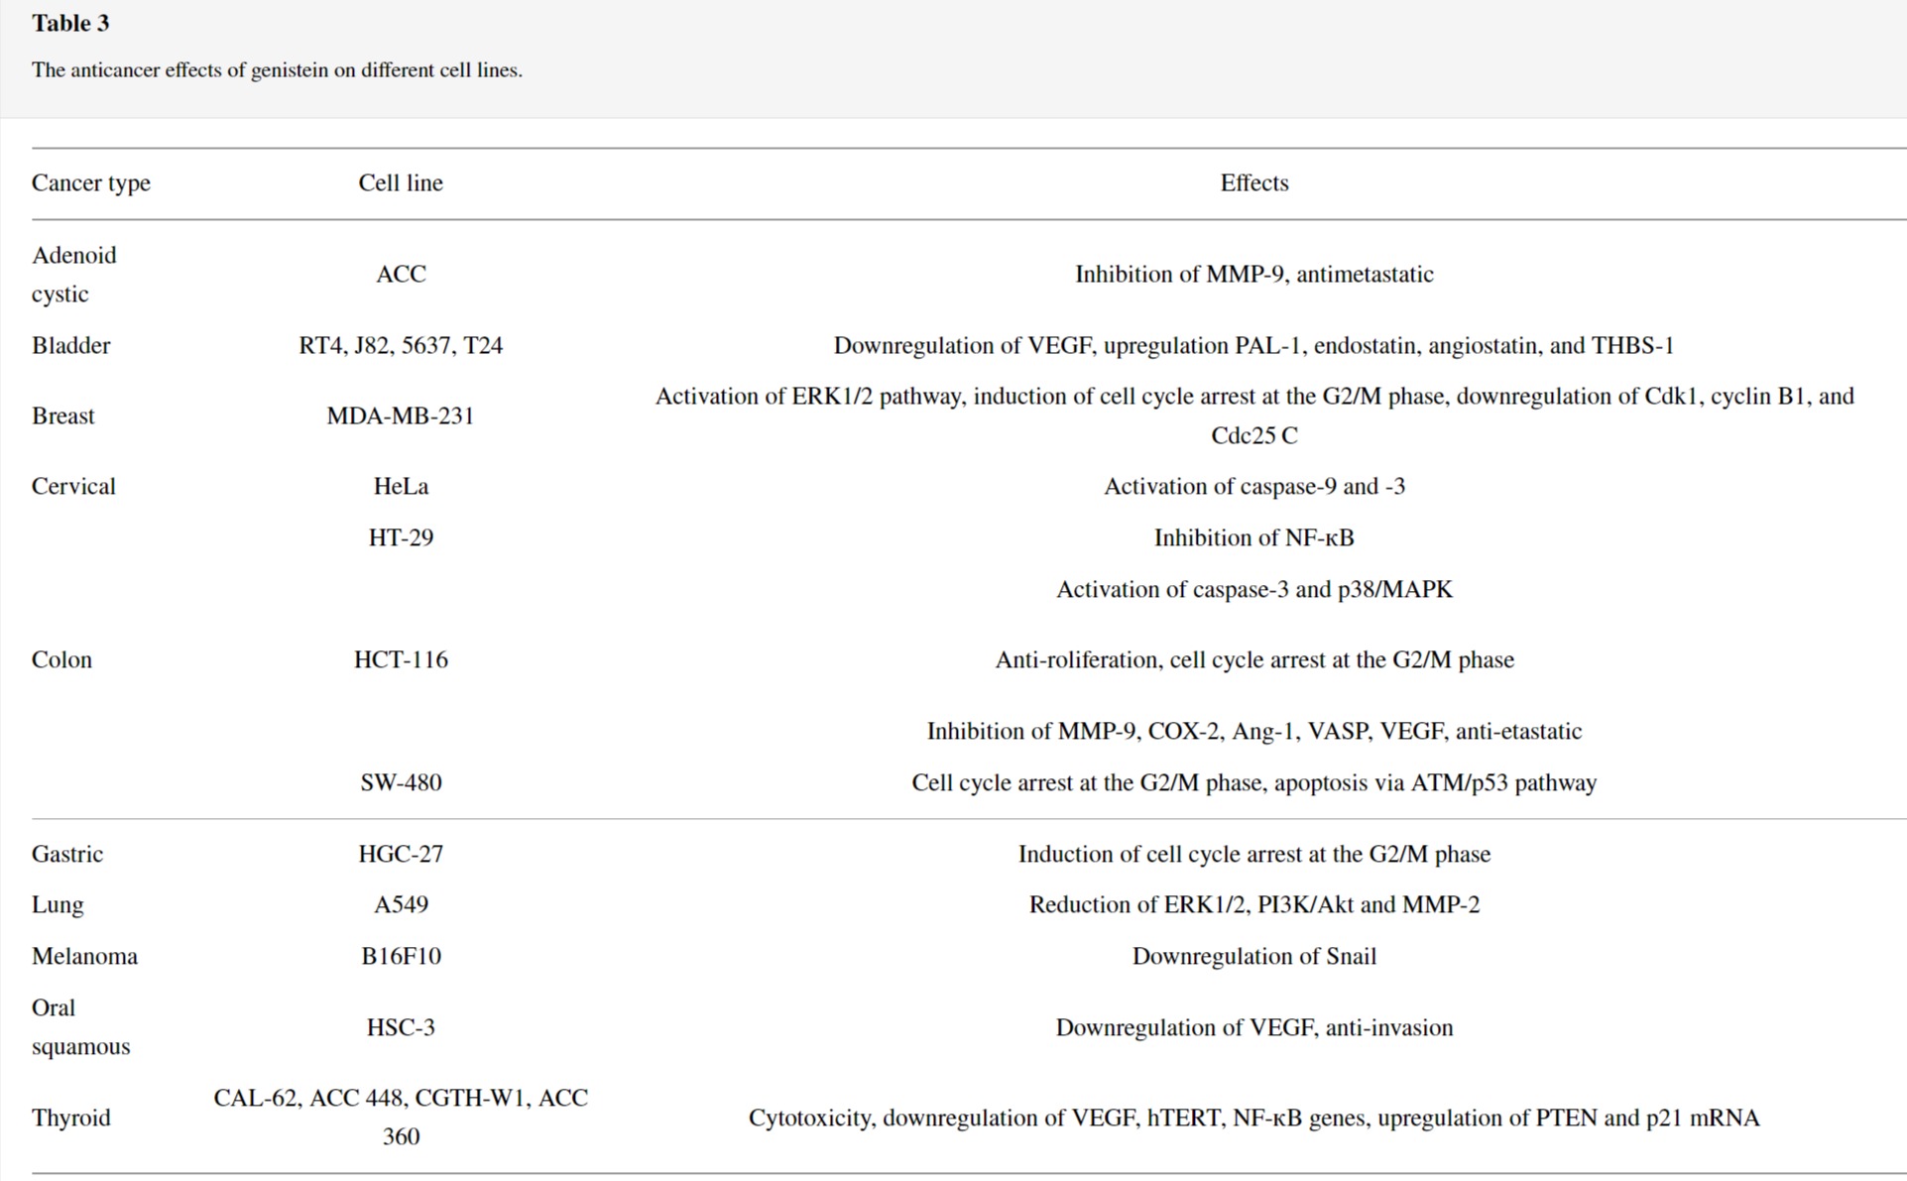Click the 'HeLa' cell line entry
The height and width of the screenshot is (1181, 1907).
[401, 487]
